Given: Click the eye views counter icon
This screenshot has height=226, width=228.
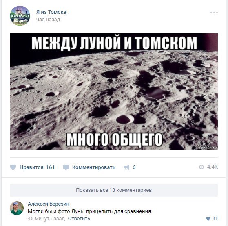Looking at the screenshot, I should [201, 167].
